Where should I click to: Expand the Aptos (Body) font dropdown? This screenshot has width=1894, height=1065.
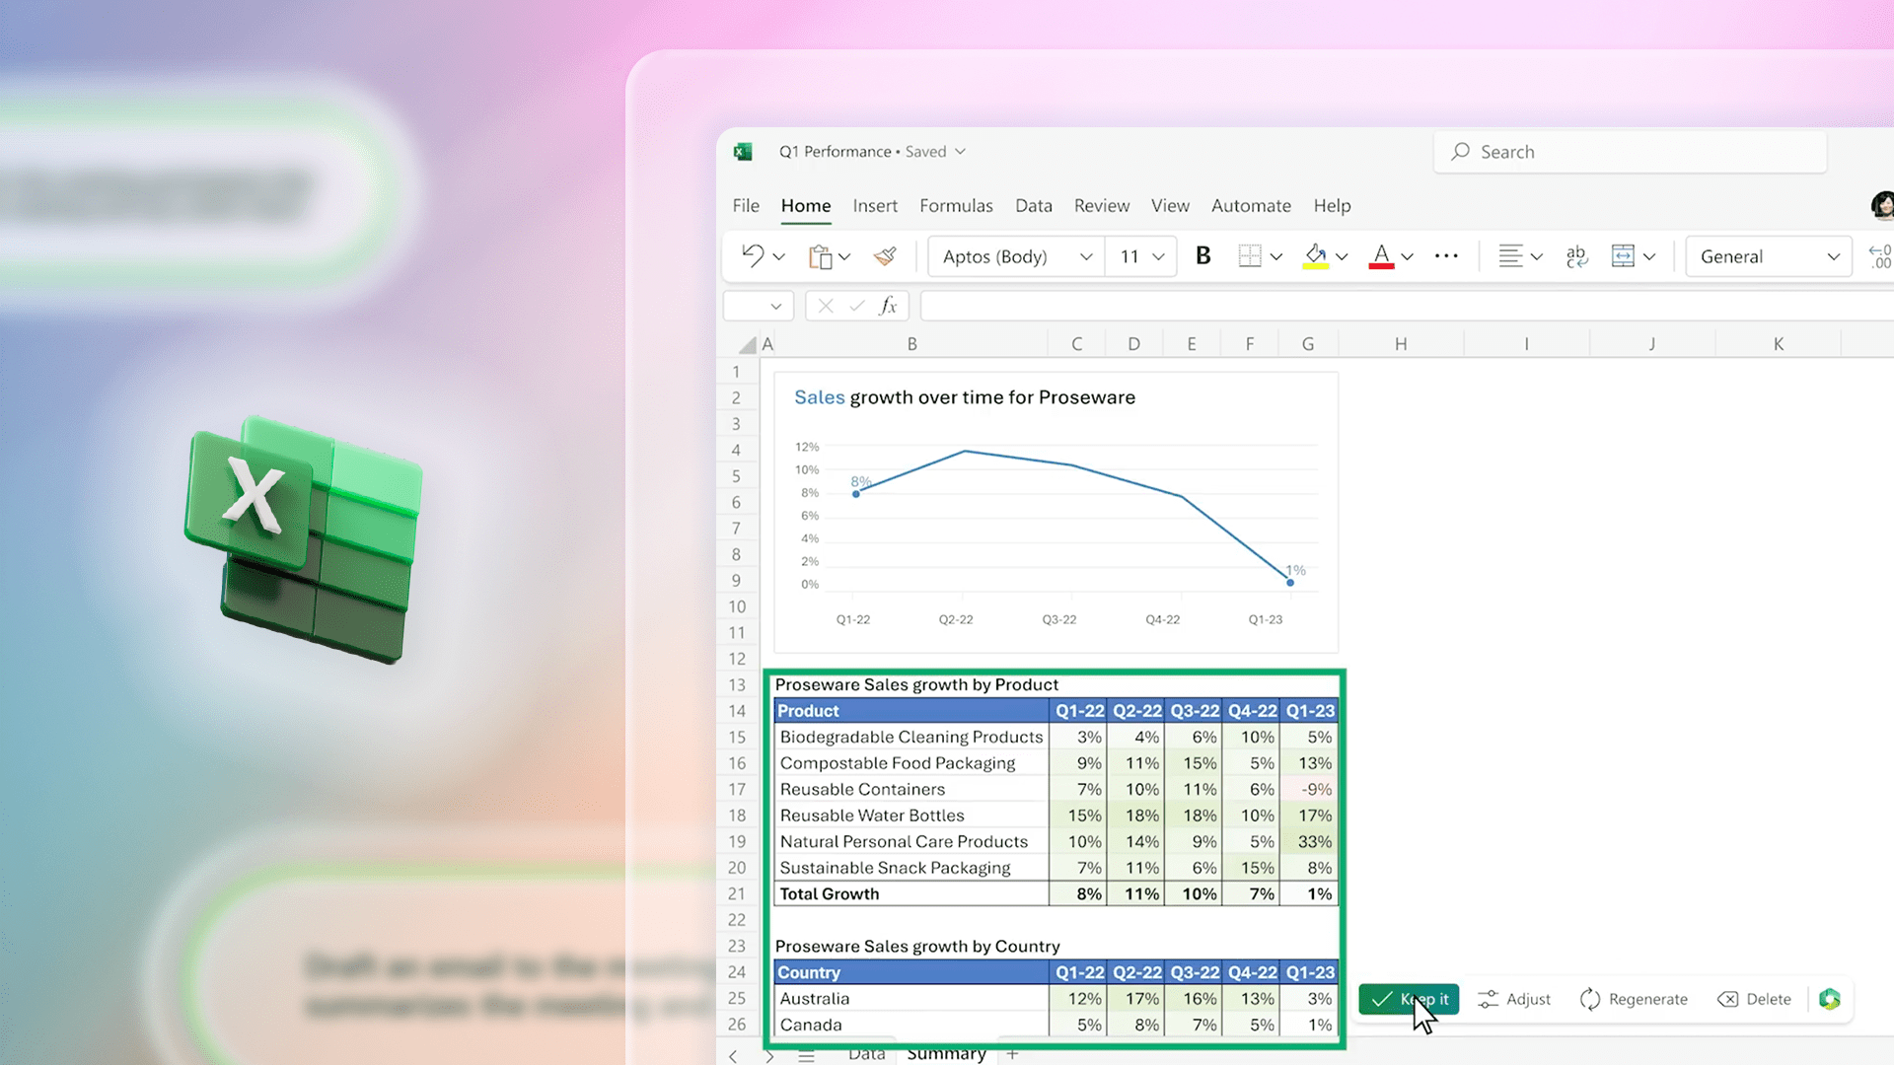1085,256
